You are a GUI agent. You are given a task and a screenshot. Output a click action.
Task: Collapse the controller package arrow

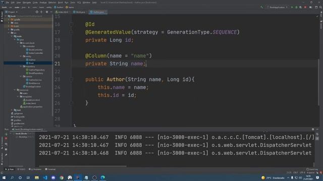pyautogui.click(x=21, y=46)
